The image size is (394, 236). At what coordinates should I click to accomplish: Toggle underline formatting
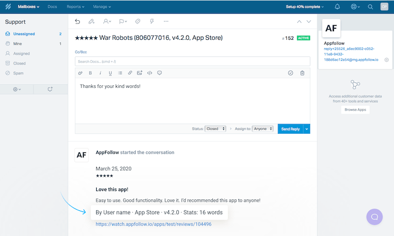point(110,73)
